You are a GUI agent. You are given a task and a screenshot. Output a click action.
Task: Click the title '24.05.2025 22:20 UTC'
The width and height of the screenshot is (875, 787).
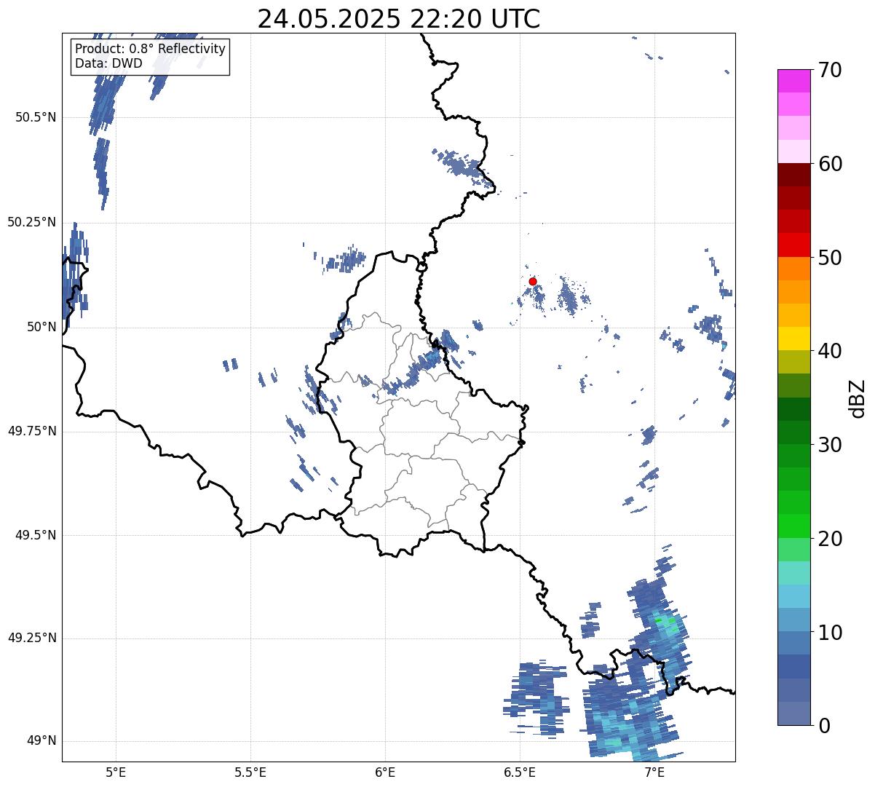tap(399, 18)
